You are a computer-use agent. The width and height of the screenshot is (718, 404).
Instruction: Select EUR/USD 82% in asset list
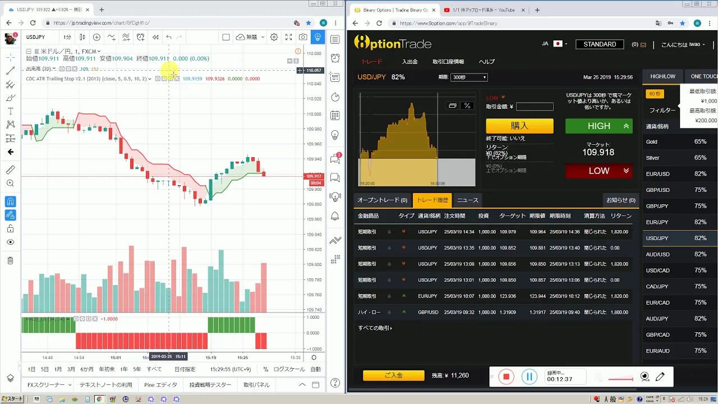click(680, 174)
